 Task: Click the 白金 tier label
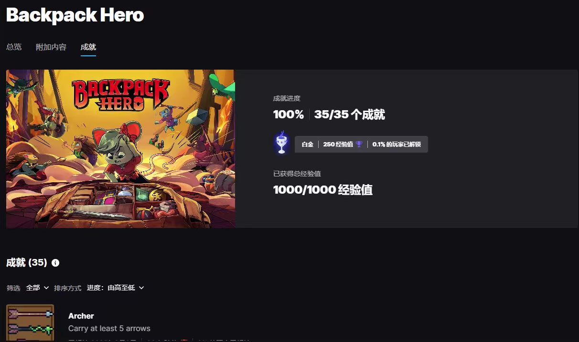(x=308, y=145)
